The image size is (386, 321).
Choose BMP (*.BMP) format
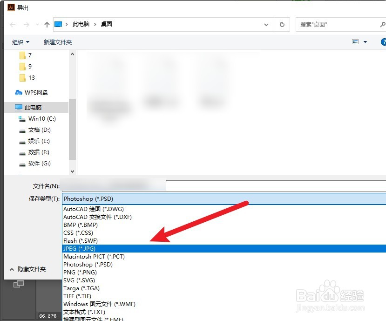224,225
